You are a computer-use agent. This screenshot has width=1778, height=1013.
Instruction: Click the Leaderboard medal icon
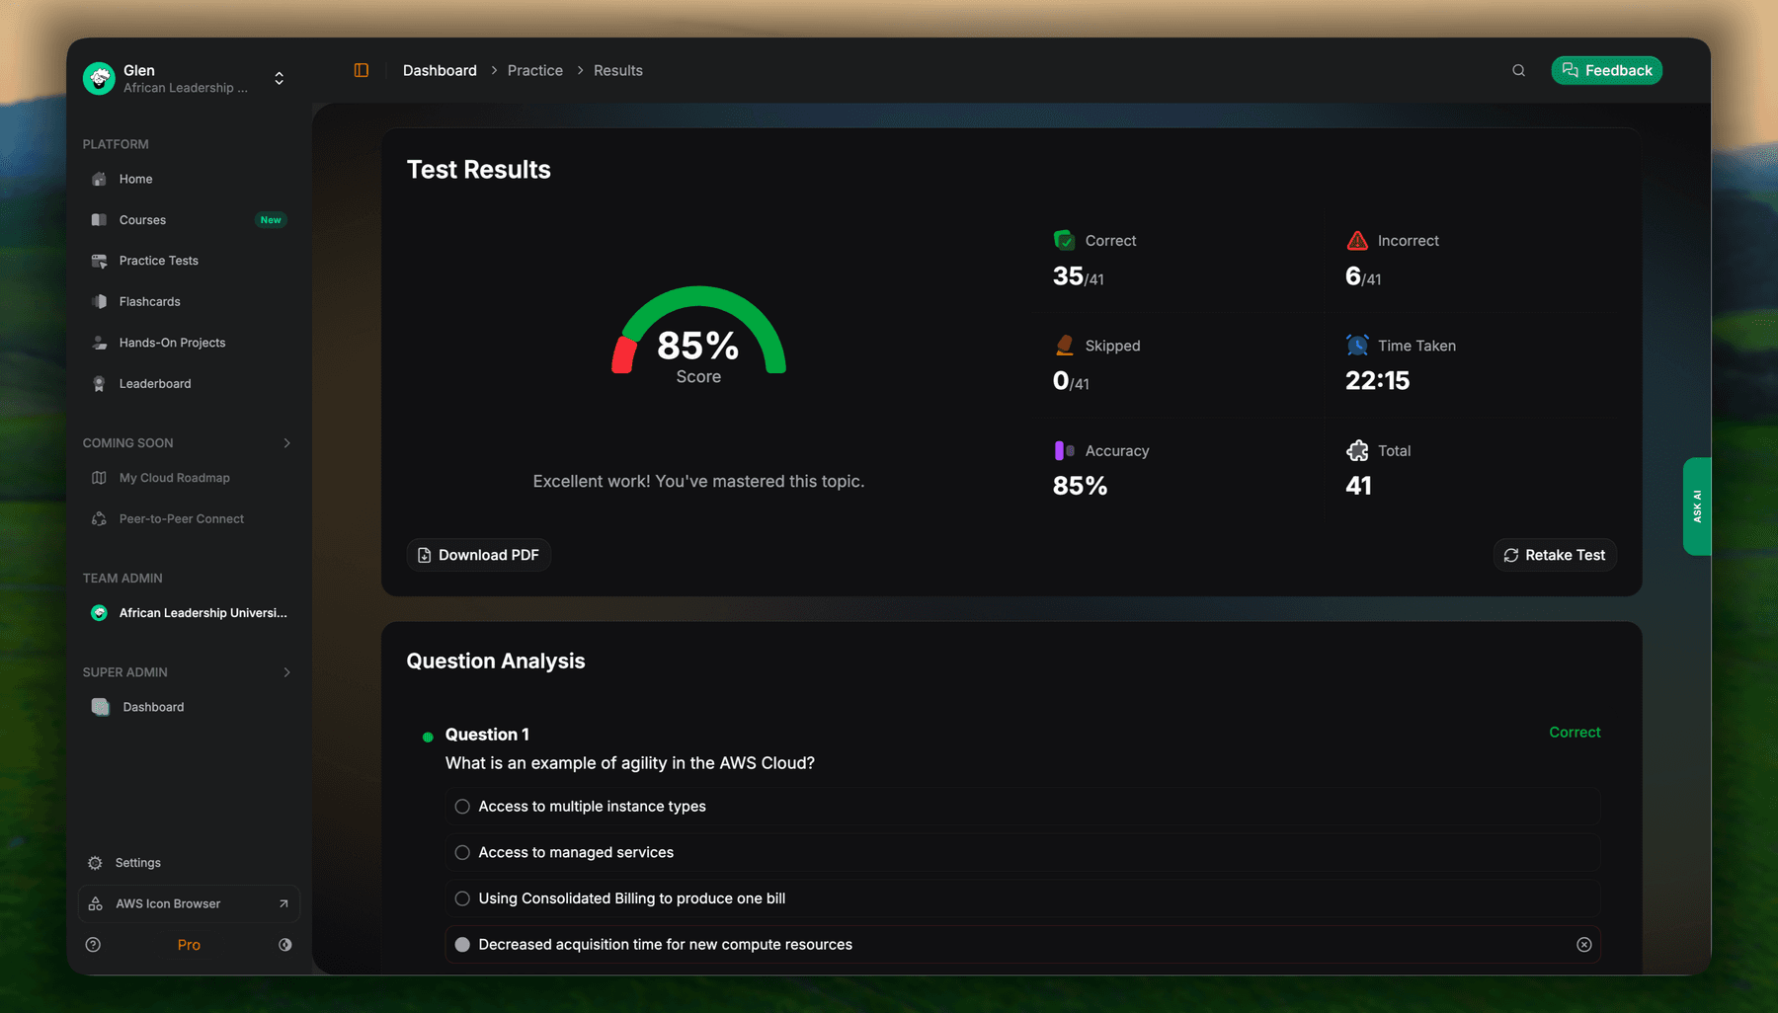click(x=99, y=383)
